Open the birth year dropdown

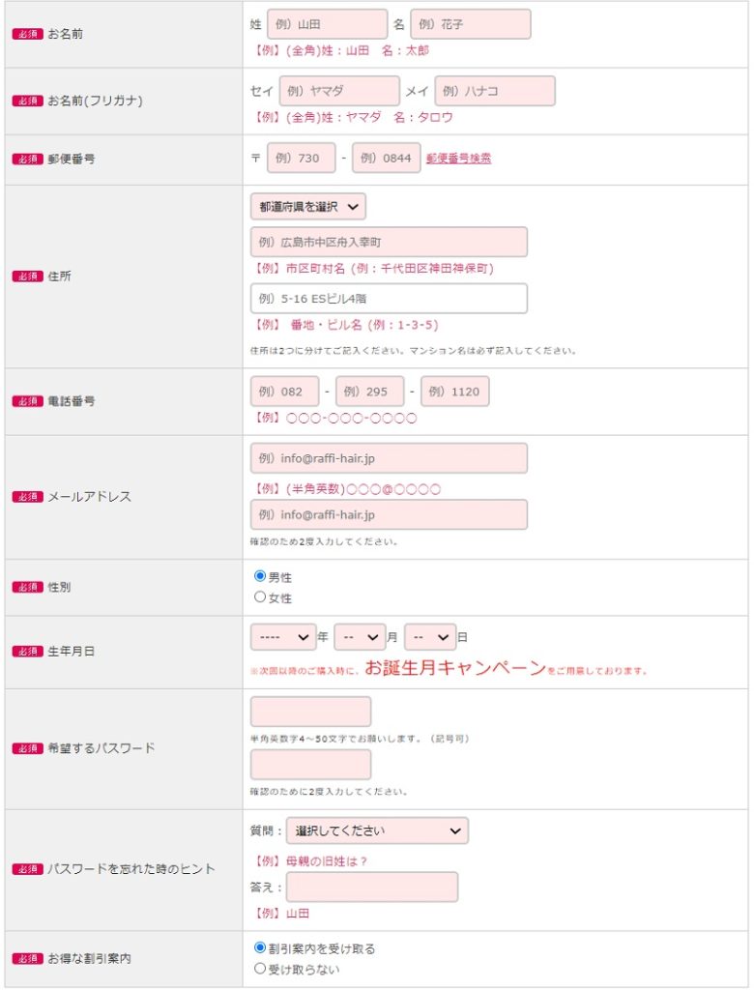tap(283, 637)
